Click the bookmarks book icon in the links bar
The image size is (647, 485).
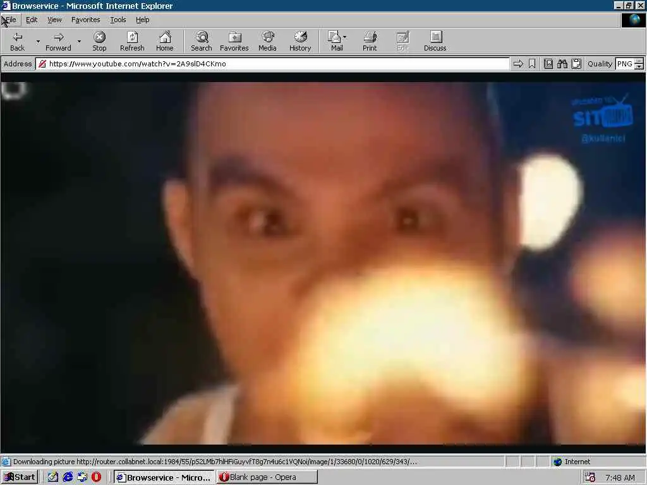tap(548, 64)
